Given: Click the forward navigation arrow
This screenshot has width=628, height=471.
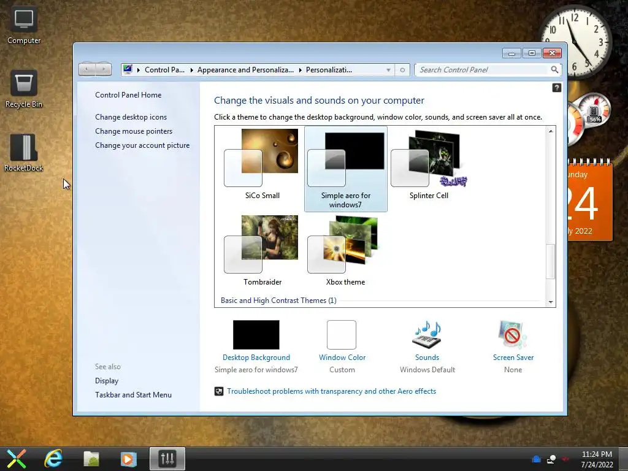Looking at the screenshot, I should [x=104, y=69].
